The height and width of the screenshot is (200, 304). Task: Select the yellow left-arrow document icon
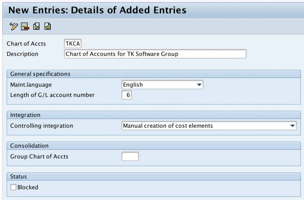coord(37,26)
